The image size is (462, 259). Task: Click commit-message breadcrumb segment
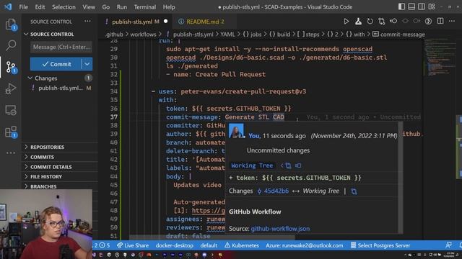(x=399, y=35)
